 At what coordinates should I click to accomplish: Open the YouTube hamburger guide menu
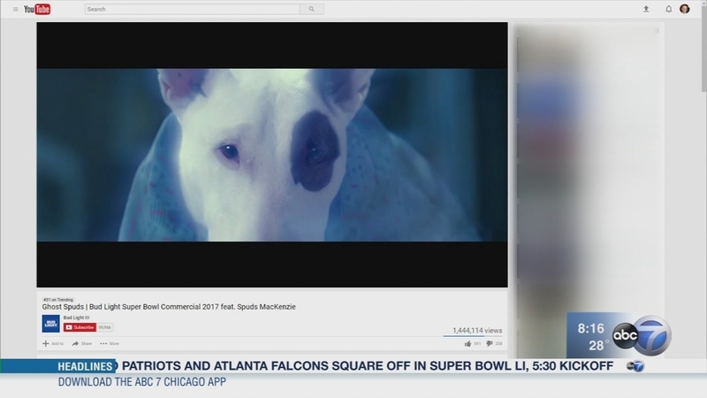pos(15,9)
